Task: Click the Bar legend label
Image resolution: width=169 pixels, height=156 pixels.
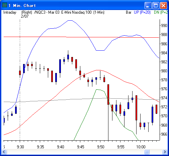Action: coord(129,12)
